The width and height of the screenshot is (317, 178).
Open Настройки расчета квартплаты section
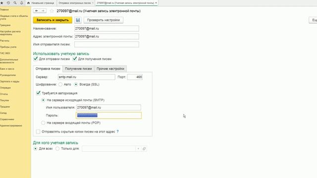coord(10,33)
